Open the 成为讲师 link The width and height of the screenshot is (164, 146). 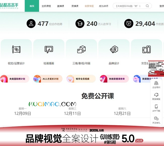[x=103, y=6]
